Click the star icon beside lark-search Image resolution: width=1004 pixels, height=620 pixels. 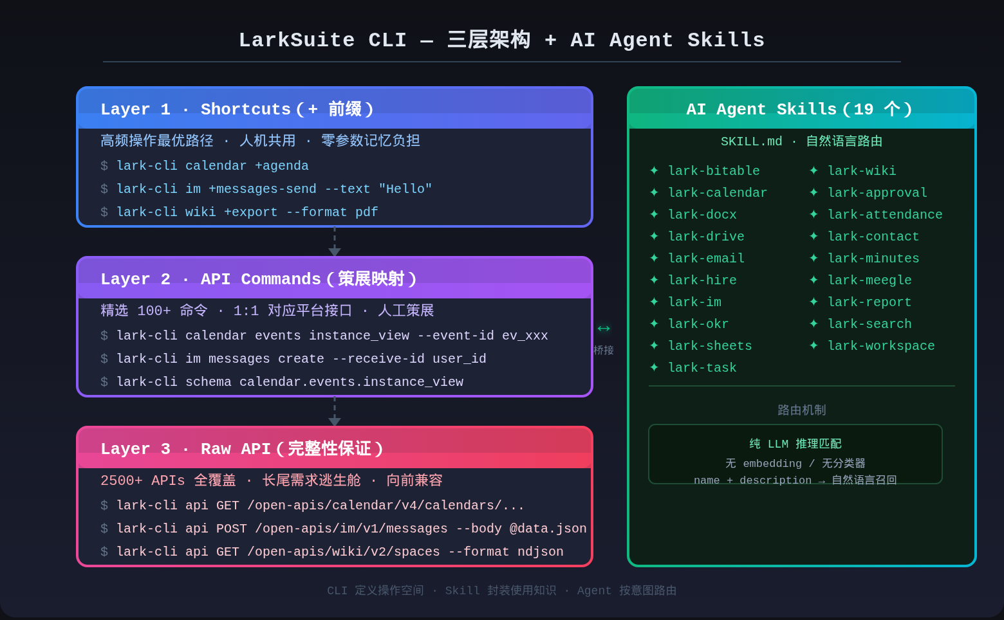pyautogui.click(x=813, y=324)
